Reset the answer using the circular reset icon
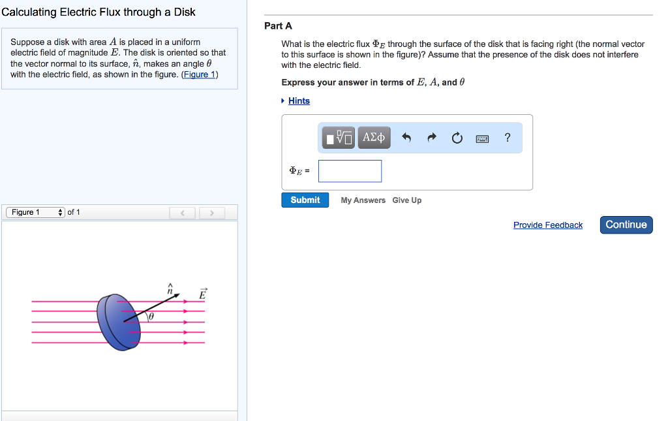 point(457,137)
